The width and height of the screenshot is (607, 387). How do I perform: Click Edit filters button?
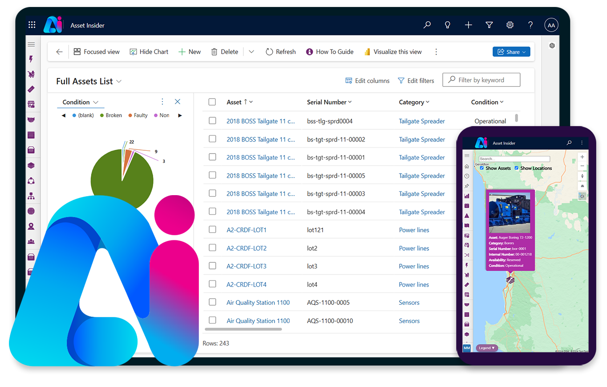click(416, 81)
